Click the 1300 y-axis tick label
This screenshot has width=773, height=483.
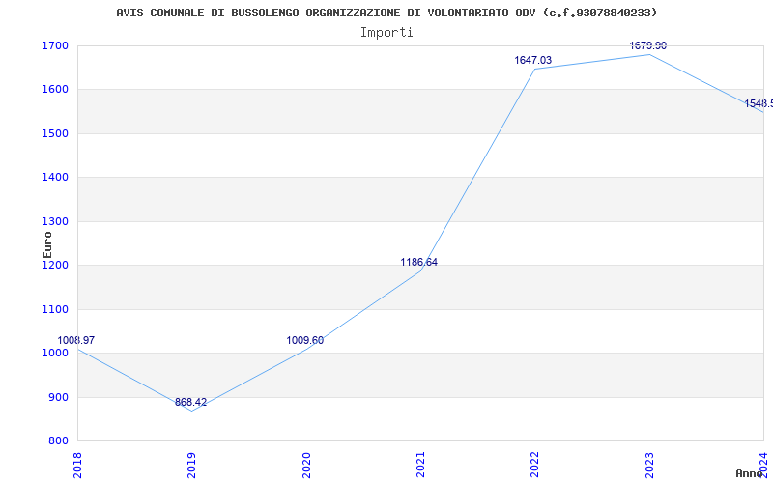55,221
